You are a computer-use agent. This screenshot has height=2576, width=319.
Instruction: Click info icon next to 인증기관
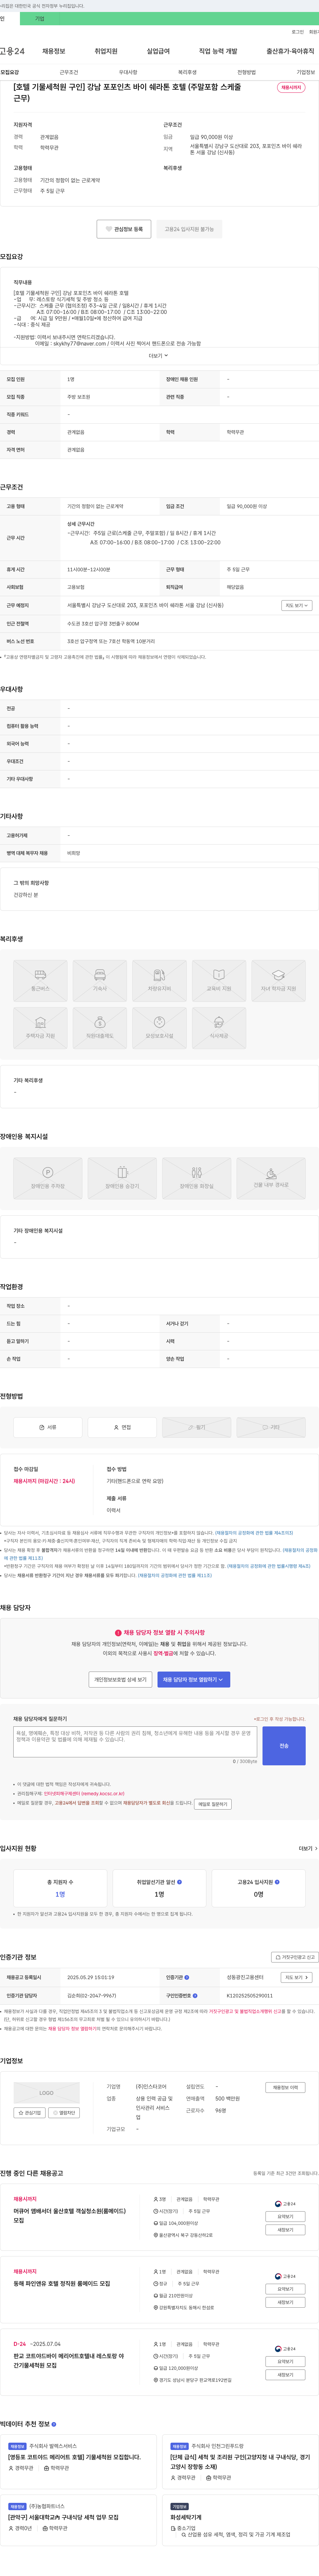(x=187, y=1977)
